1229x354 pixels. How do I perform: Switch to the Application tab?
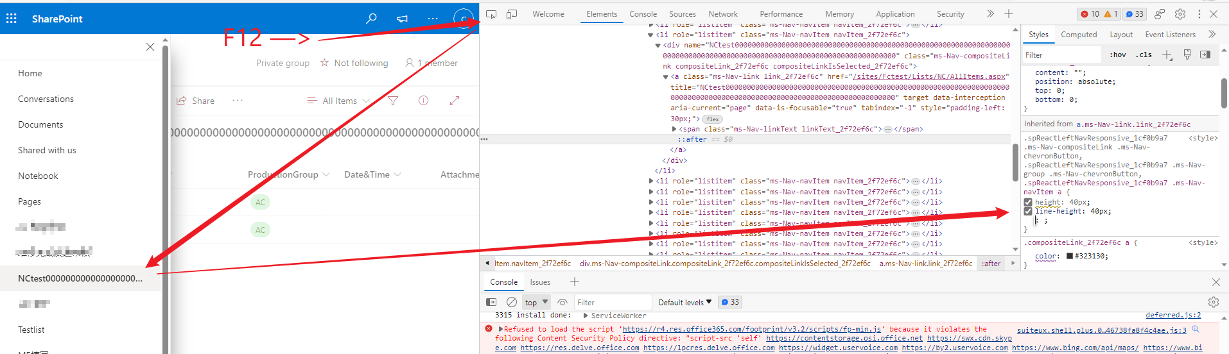pos(895,14)
